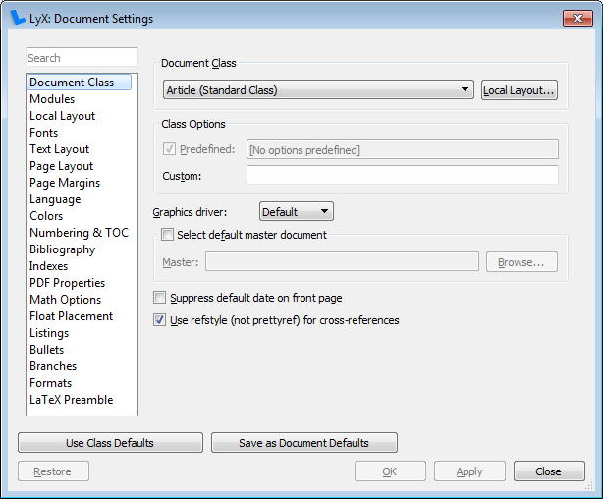Image resolution: width=603 pixels, height=499 pixels.
Task: Enable Select default master document checkbox
Action: 167,235
